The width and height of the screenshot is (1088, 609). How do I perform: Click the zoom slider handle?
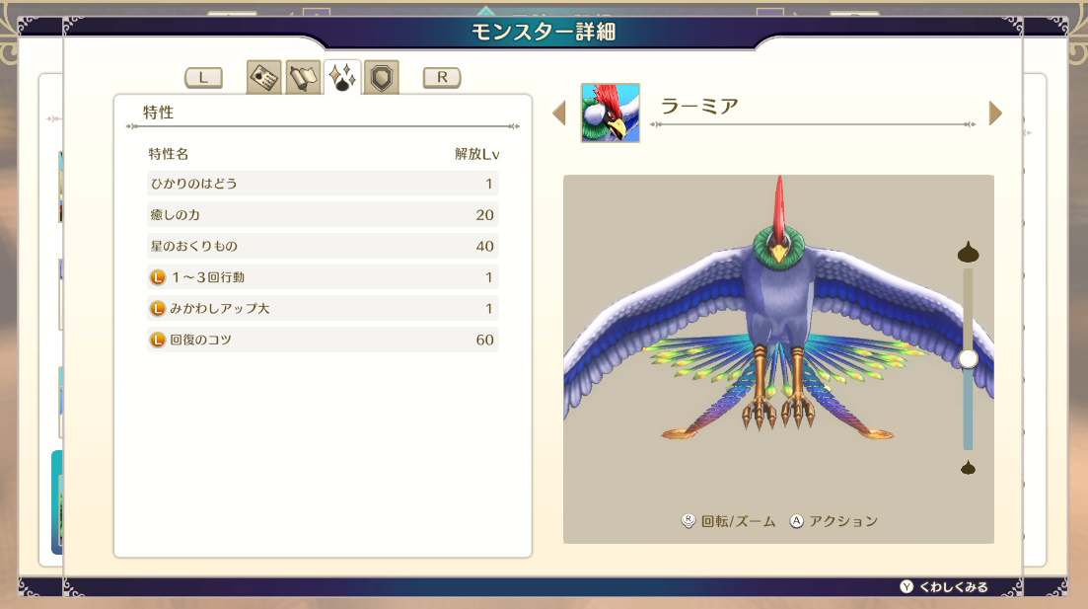coord(968,358)
